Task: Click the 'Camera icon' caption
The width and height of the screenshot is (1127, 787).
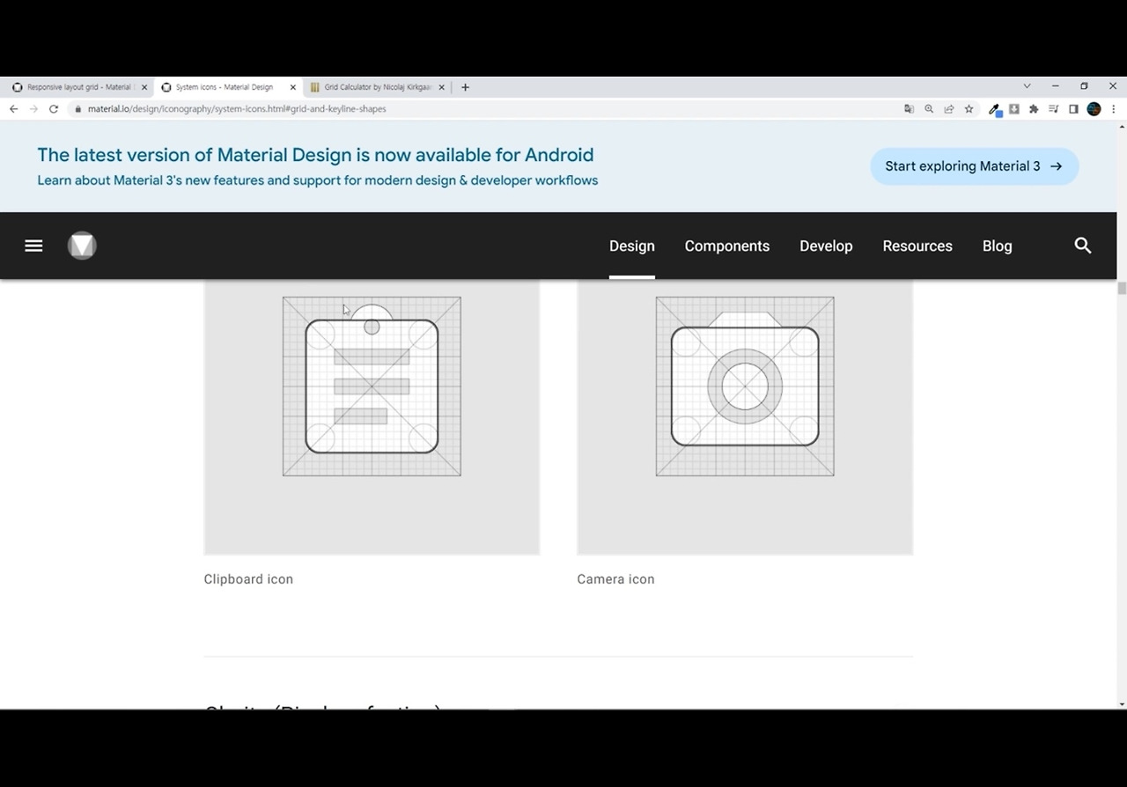Action: 615,579
